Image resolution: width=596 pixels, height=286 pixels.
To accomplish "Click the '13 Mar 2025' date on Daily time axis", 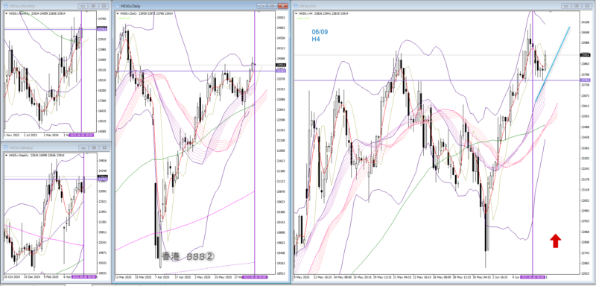I will 123,277.
